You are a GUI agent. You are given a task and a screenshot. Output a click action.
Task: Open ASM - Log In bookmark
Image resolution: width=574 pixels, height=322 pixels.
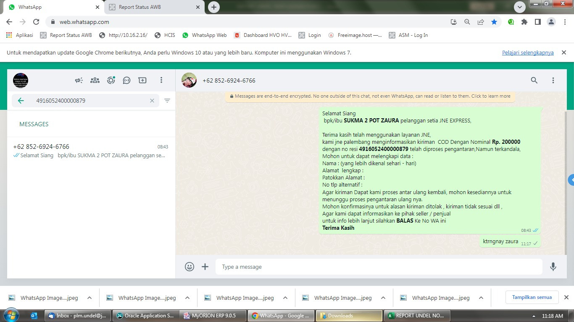(x=408, y=35)
